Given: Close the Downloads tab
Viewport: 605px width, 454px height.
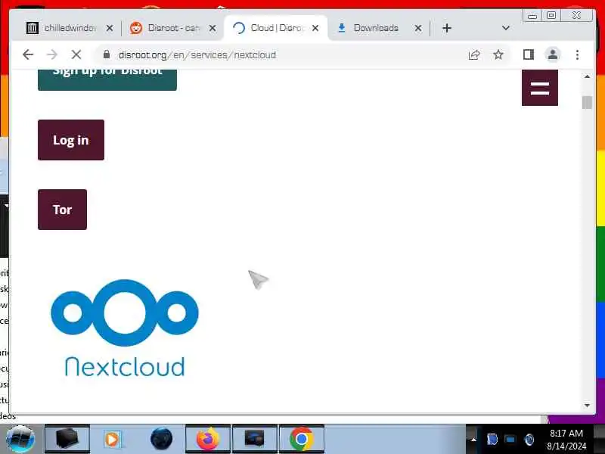Looking at the screenshot, I should pyautogui.click(x=418, y=28).
